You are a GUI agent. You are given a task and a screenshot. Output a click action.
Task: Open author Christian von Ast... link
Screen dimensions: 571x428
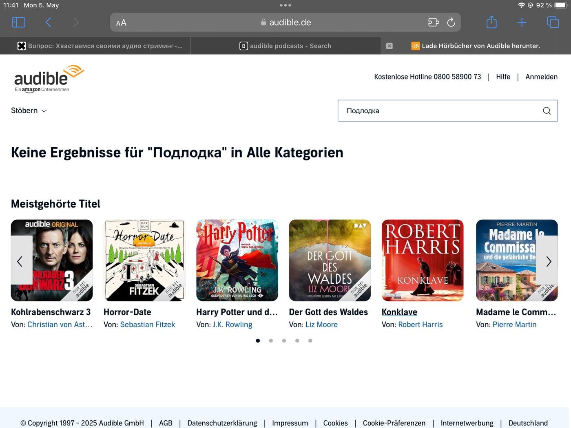(60, 325)
